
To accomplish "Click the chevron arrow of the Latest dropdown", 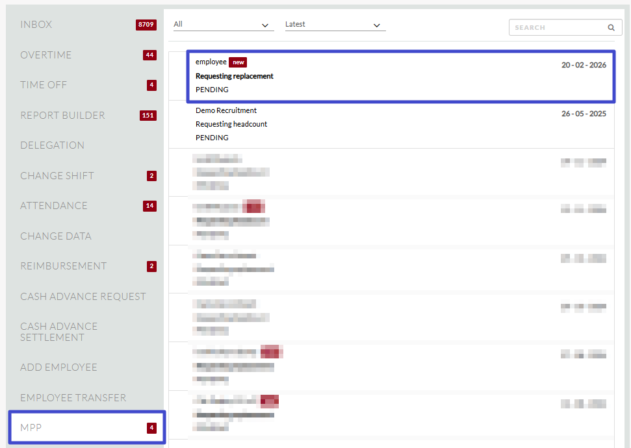I will click(377, 25).
